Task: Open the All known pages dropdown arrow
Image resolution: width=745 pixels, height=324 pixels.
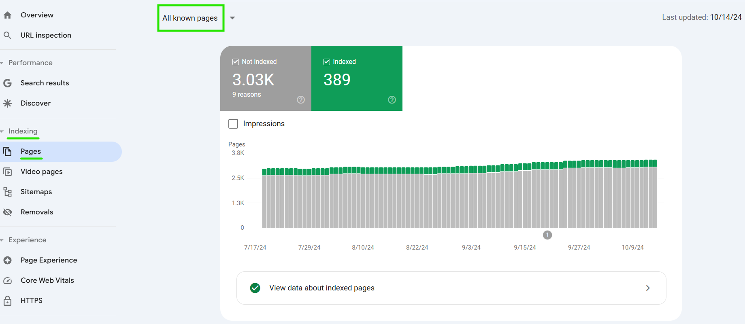Action: (x=232, y=18)
